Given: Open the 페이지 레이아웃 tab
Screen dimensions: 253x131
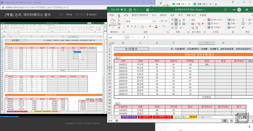Looking at the screenshot, I should pyautogui.click(x=140, y=15).
